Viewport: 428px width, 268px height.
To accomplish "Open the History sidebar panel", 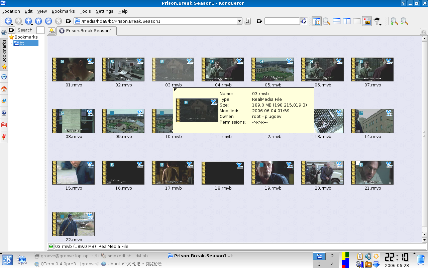I will 4,77.
